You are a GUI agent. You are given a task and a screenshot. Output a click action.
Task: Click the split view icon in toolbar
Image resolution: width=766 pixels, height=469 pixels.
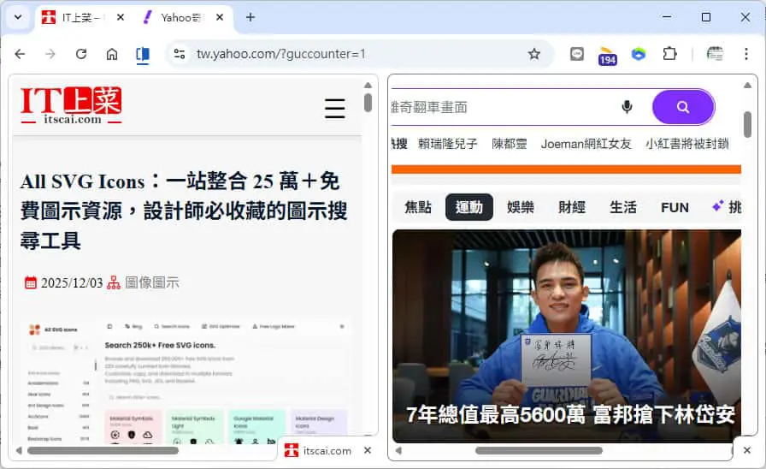tap(143, 54)
